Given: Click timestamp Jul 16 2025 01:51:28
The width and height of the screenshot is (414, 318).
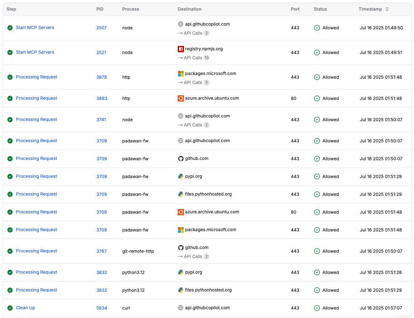Looking at the screenshot, I should coord(381,272).
